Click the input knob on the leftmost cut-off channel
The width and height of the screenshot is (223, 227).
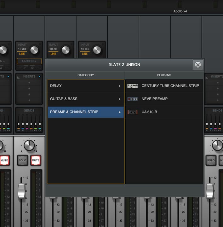(x=3, y=50)
